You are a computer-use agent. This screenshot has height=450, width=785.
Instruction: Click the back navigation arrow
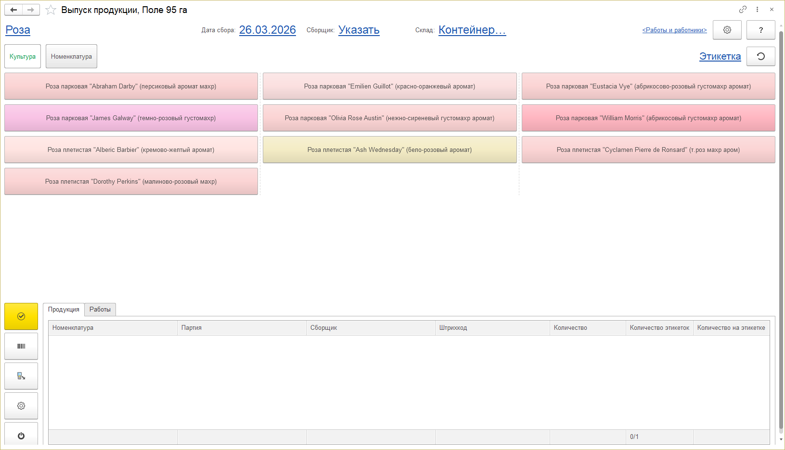coord(13,10)
